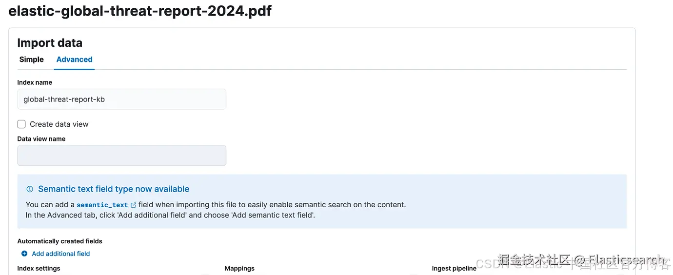The height and width of the screenshot is (275, 673).
Task: Enable the Create data view checkbox
Action: tap(21, 124)
